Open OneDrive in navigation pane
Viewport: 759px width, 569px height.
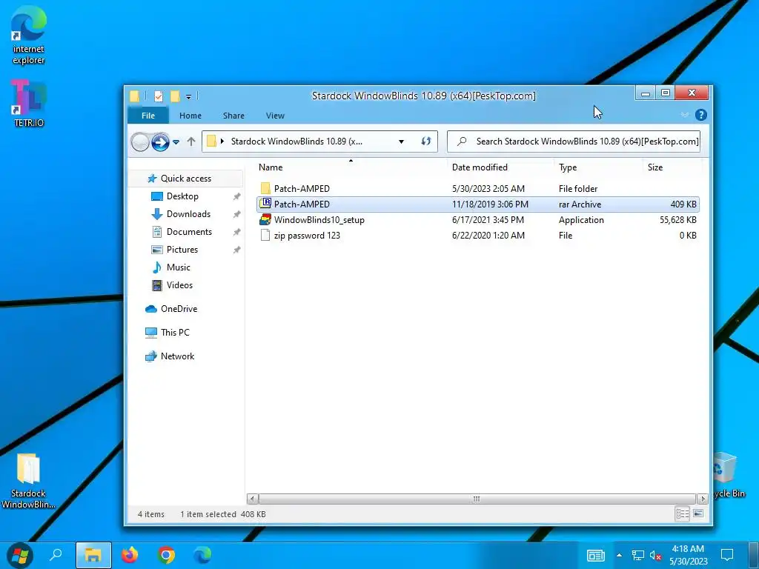179,309
